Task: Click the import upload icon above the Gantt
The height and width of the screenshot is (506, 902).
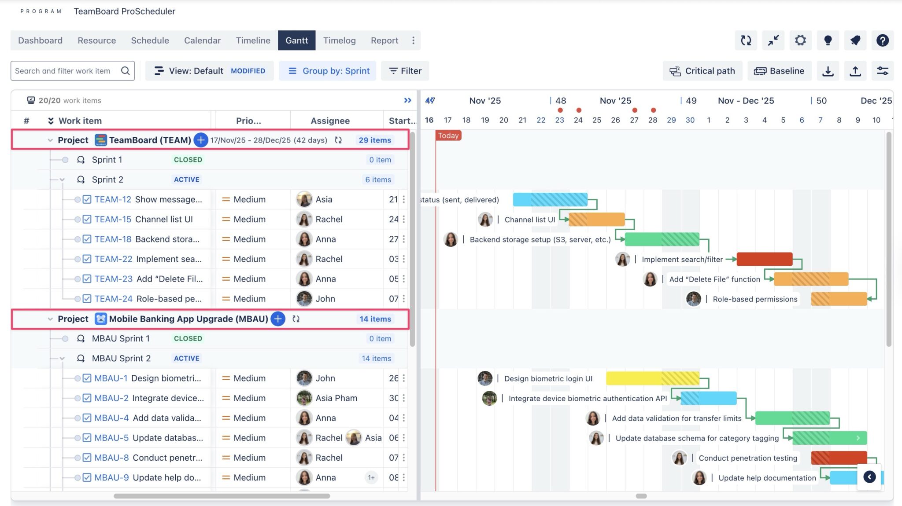Action: coord(855,71)
